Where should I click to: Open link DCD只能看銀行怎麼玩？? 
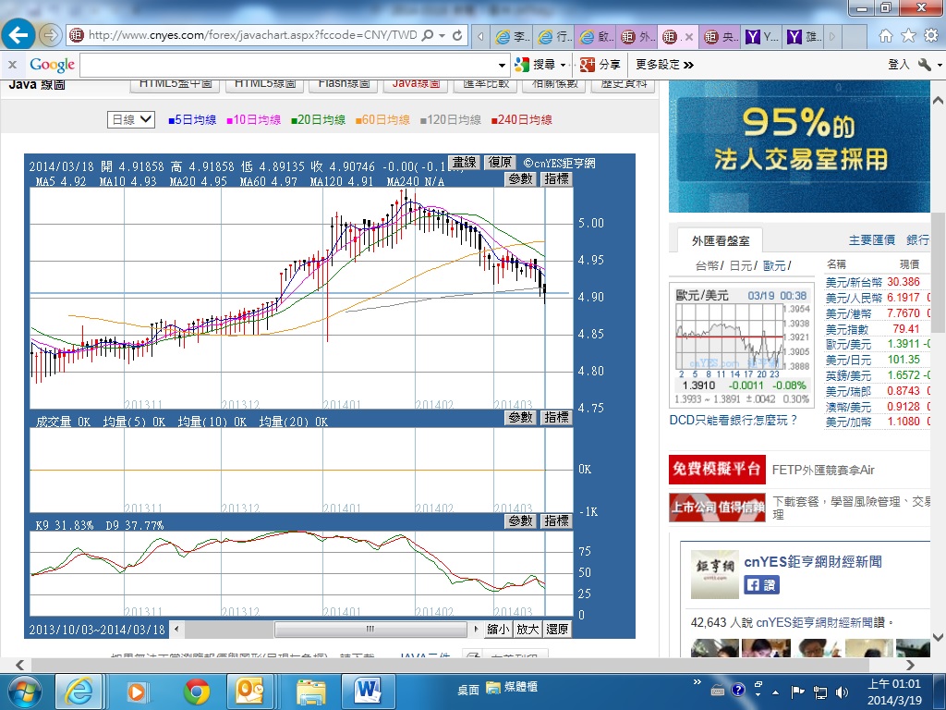(x=734, y=421)
